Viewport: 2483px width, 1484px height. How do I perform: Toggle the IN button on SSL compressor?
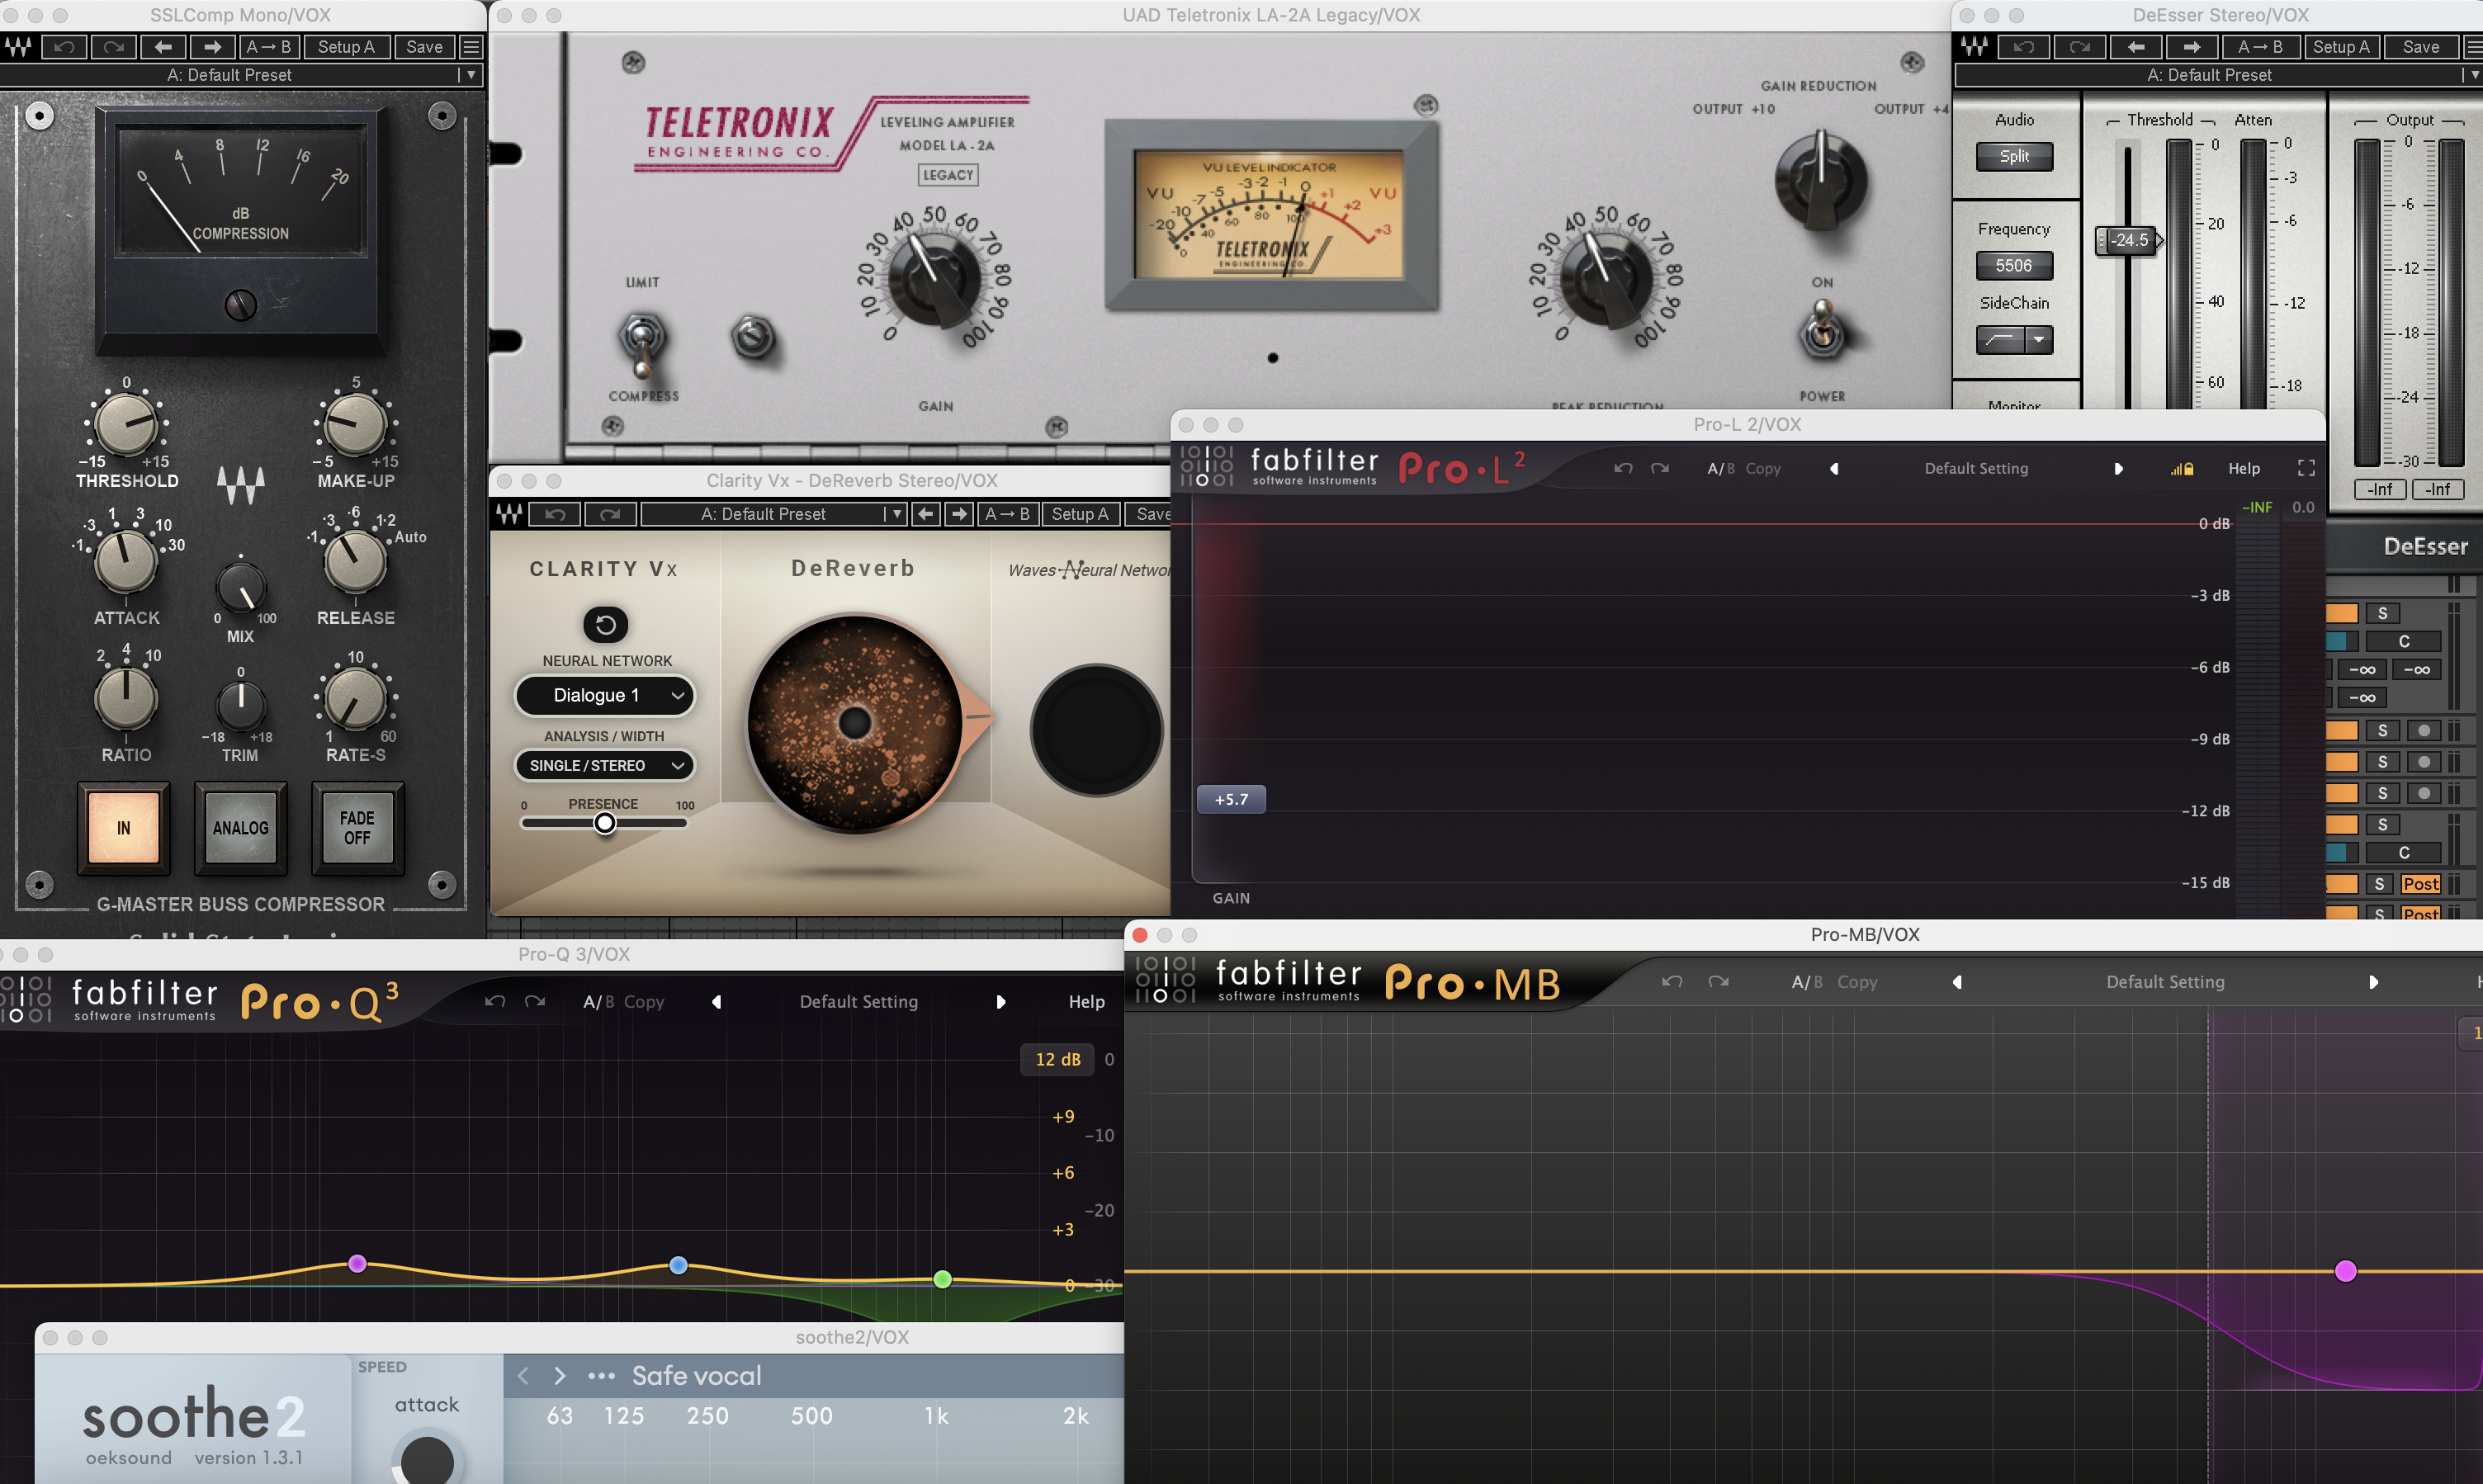pyautogui.click(x=124, y=827)
